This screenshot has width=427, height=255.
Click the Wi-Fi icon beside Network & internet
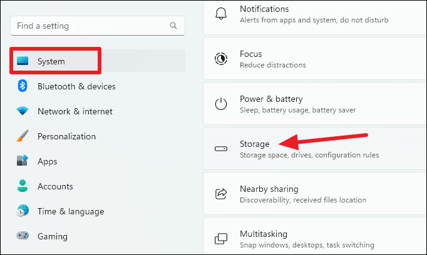point(23,111)
